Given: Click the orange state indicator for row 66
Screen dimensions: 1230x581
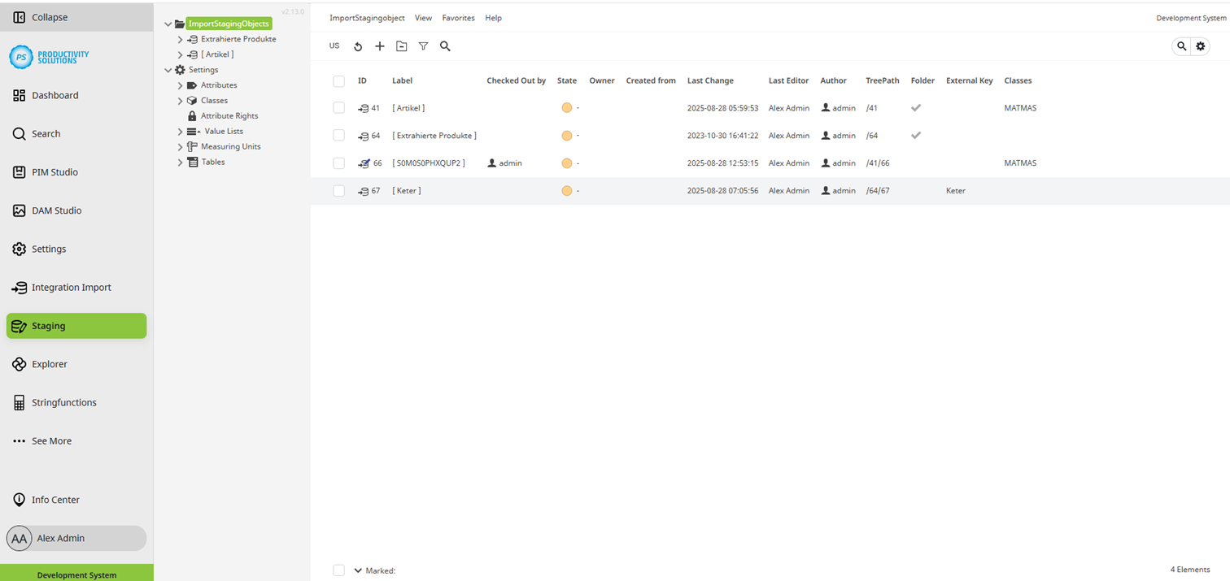Looking at the screenshot, I should 567,163.
